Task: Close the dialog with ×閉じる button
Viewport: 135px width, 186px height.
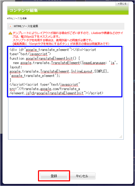Action: tap(122, 4)
